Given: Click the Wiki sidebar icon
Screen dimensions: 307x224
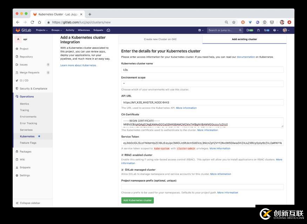Looking at the screenshot, I should point(17,159).
